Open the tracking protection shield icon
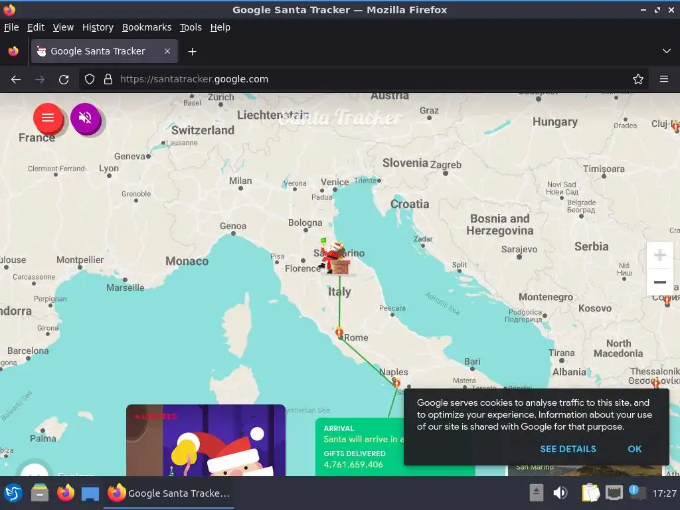680x510 pixels. [x=90, y=80]
